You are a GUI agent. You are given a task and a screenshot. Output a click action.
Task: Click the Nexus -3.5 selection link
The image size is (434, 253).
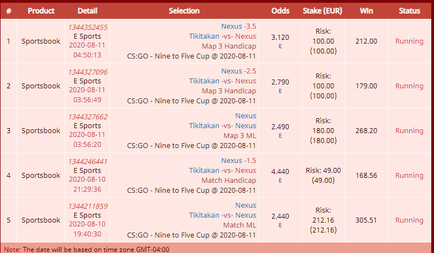239,27
